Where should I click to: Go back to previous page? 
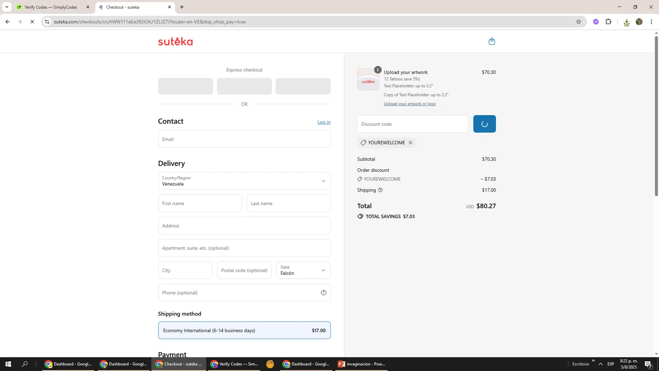[7, 22]
